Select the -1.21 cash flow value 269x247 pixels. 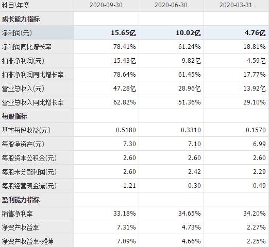pyautogui.click(x=128, y=186)
